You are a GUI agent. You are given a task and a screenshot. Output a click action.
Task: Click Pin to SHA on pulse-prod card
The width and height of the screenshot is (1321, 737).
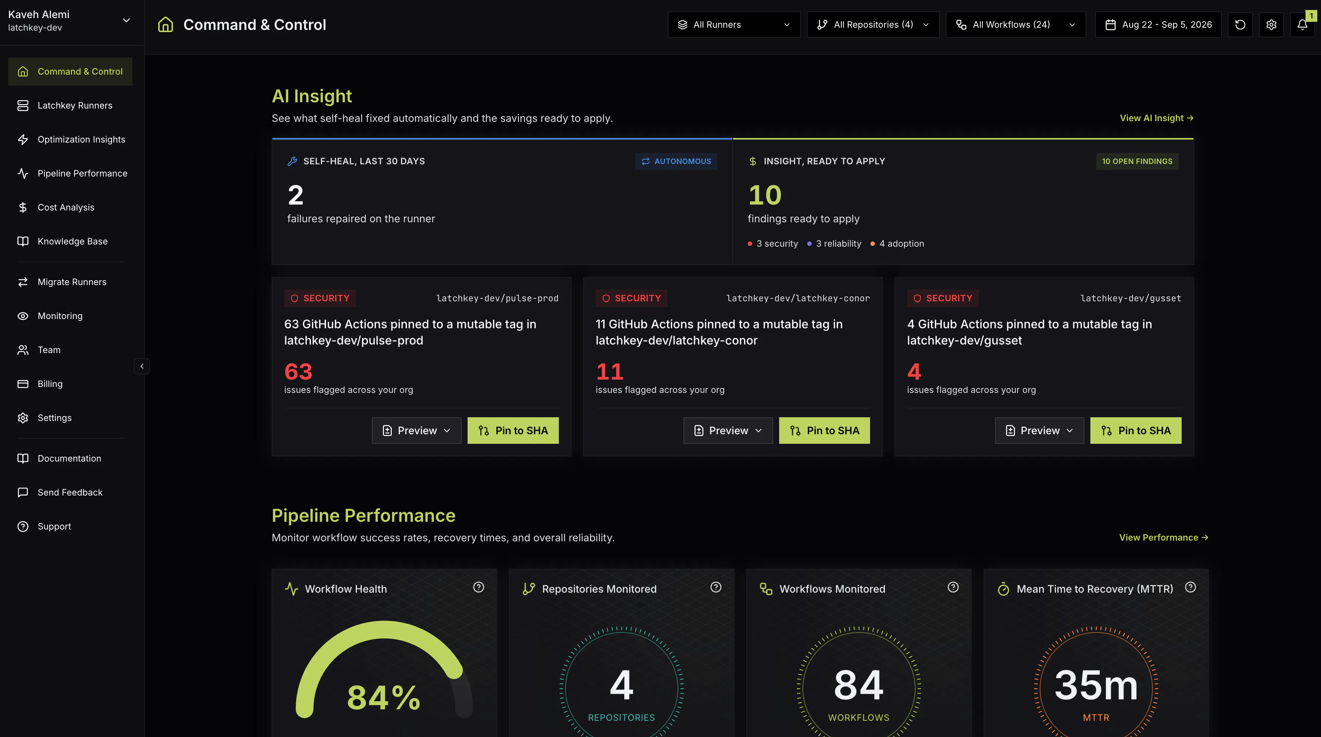tap(513, 431)
